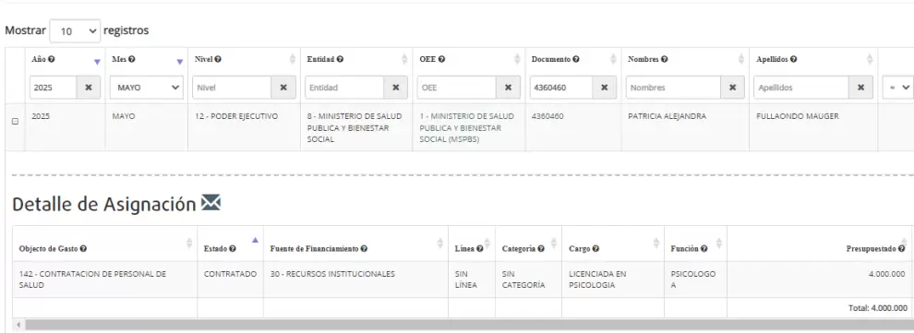Screen dimensions: 914x333
Task: Clear the OEE filter
Action: [x=509, y=88]
